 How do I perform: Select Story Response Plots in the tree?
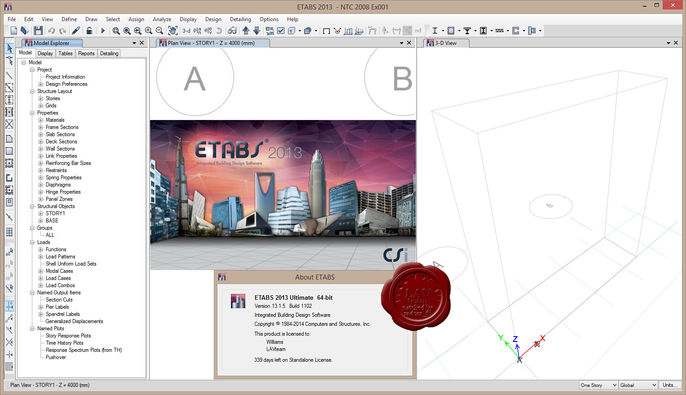click(68, 336)
